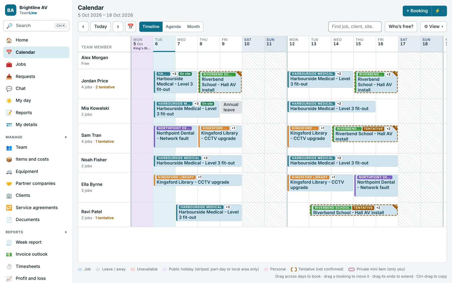Open My details page
Image resolution: width=452 pixels, height=283 pixels.
click(36, 125)
